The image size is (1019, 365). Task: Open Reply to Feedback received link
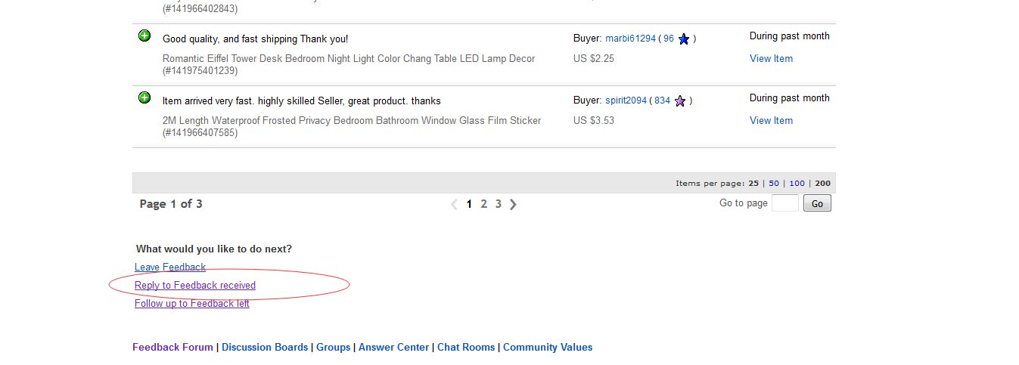[x=195, y=285]
